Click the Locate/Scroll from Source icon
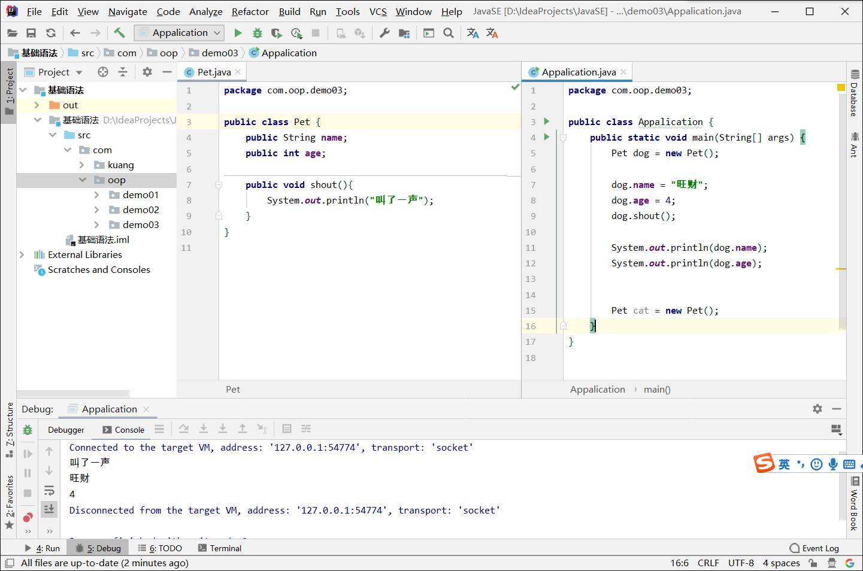The width and height of the screenshot is (863, 571). [x=103, y=72]
